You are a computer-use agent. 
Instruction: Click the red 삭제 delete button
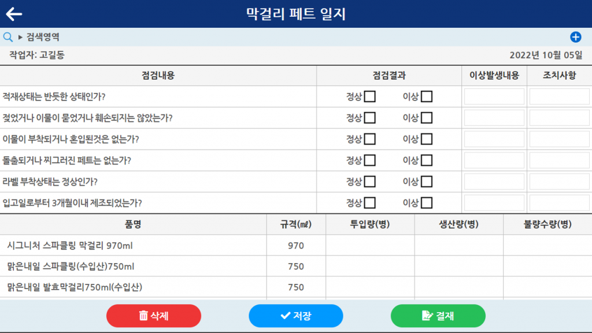(x=154, y=316)
